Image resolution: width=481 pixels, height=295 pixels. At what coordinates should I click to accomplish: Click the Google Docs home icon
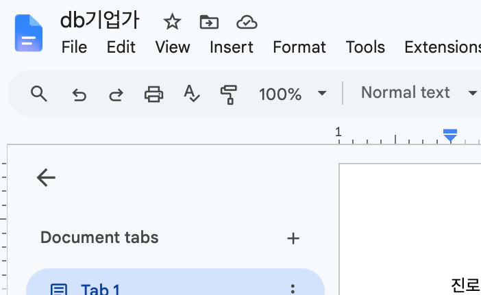point(29,33)
